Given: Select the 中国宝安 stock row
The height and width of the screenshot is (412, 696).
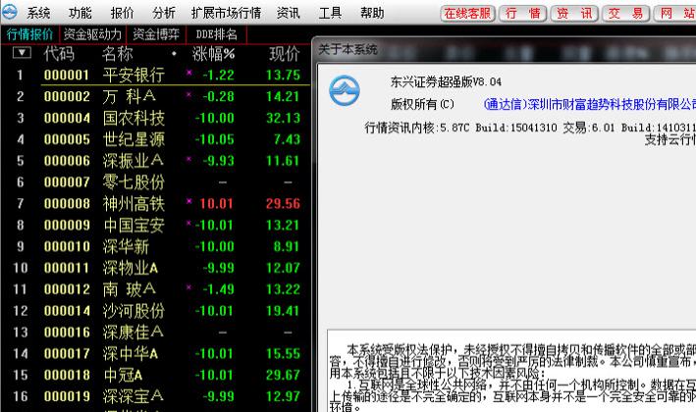Looking at the screenshot, I should [155, 225].
